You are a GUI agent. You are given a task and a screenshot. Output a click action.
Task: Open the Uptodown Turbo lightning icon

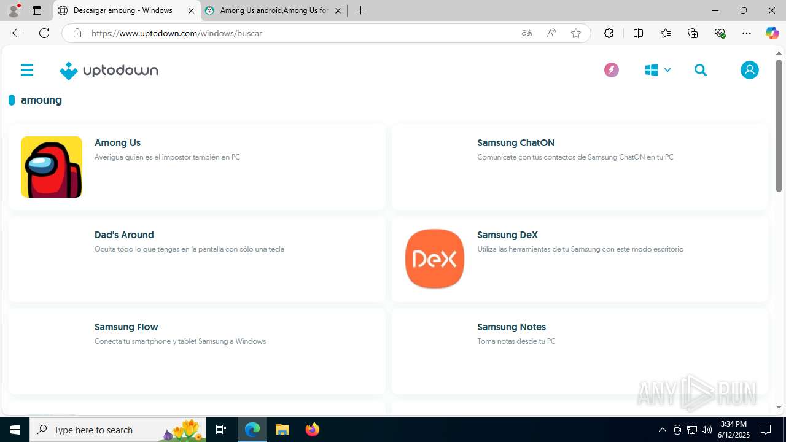click(611, 70)
